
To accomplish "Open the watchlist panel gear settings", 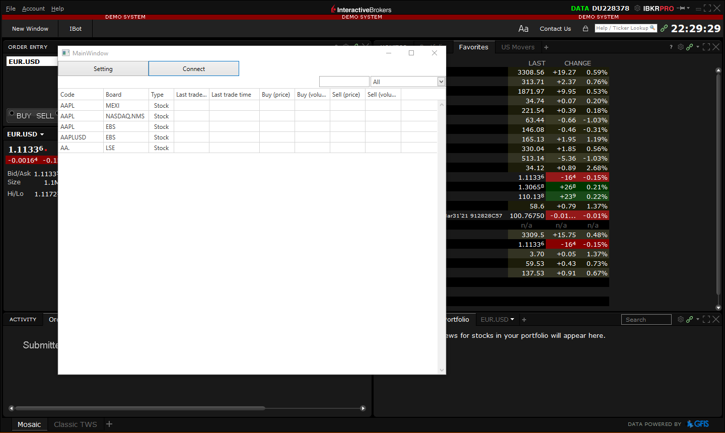I will [681, 47].
